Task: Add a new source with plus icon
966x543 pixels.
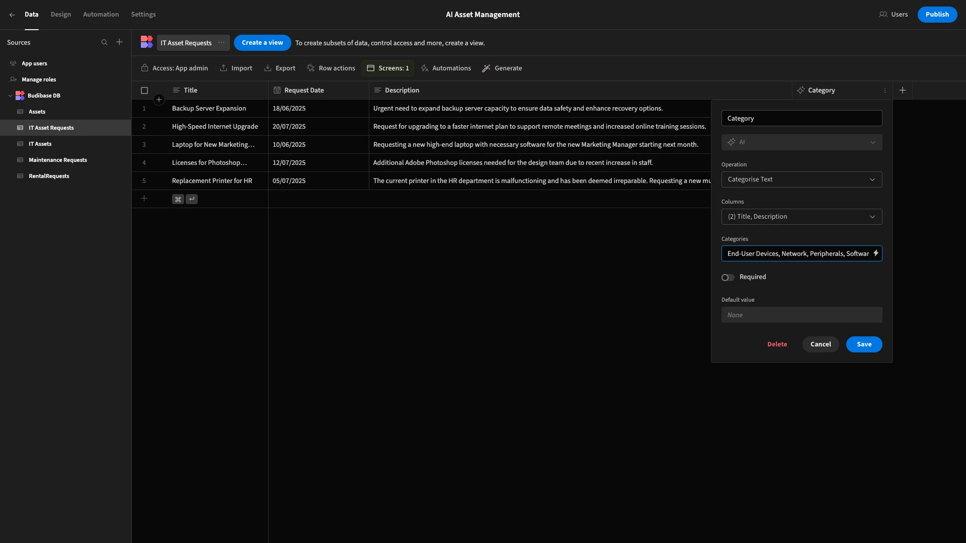Action: point(119,42)
